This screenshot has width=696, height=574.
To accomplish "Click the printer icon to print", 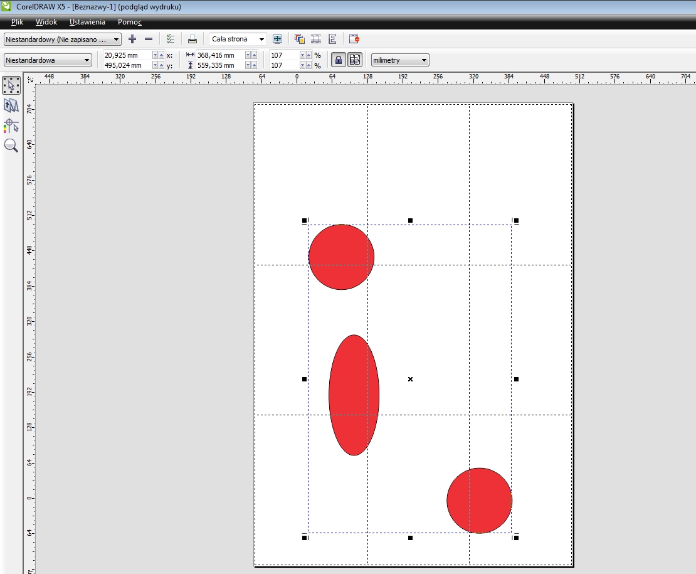I will point(193,39).
